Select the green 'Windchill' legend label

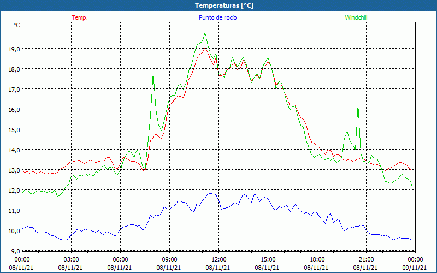tap(356, 17)
